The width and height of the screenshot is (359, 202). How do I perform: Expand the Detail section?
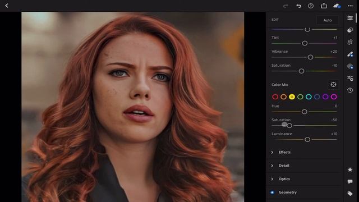(x=304, y=166)
